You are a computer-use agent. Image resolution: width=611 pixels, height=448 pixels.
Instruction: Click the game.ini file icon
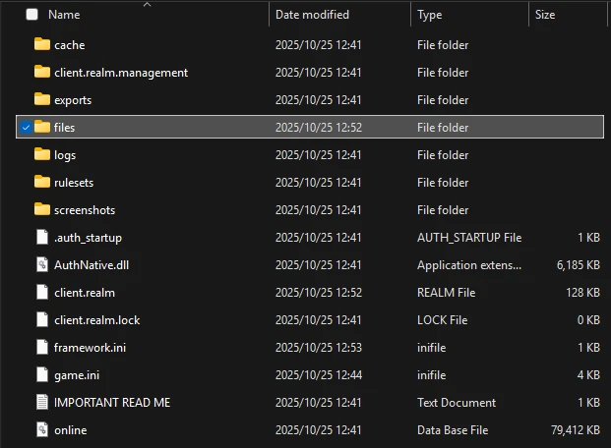[41, 374]
